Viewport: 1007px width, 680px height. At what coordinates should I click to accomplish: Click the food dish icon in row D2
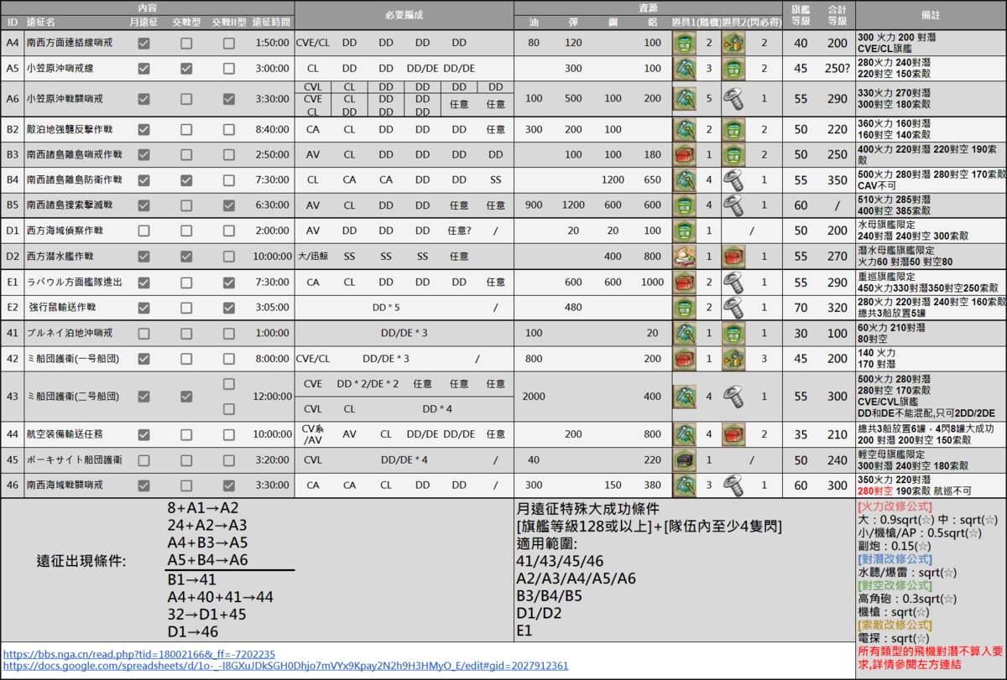click(x=686, y=257)
